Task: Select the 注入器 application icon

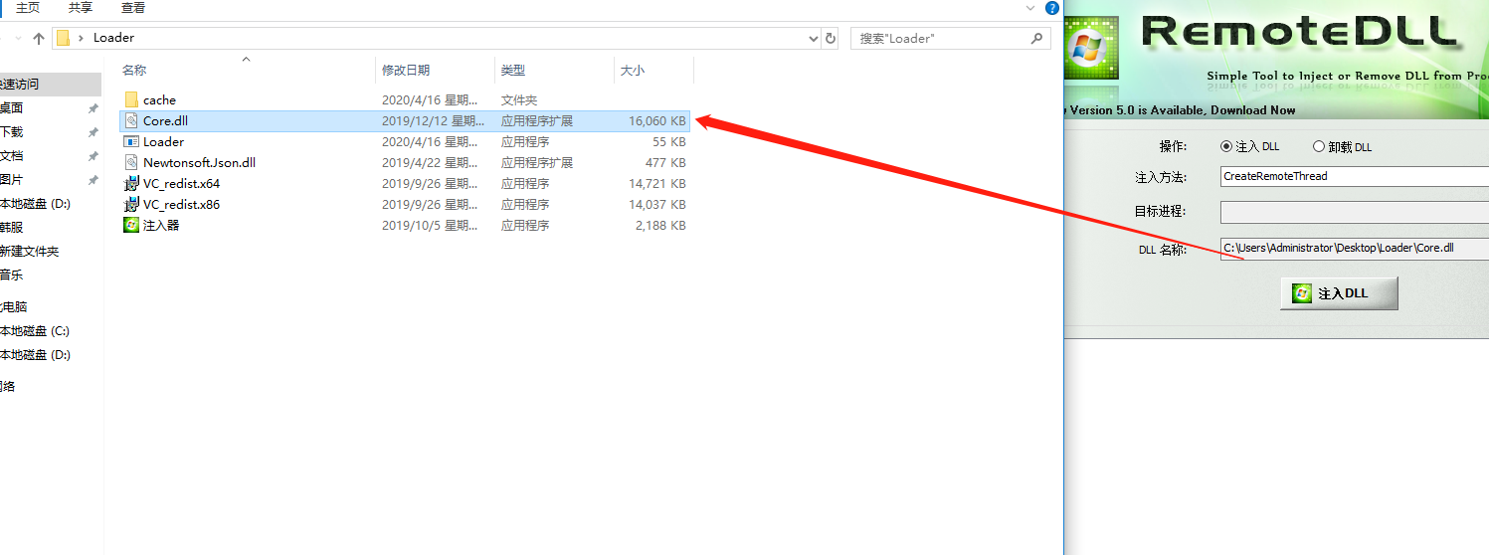Action: point(131,225)
